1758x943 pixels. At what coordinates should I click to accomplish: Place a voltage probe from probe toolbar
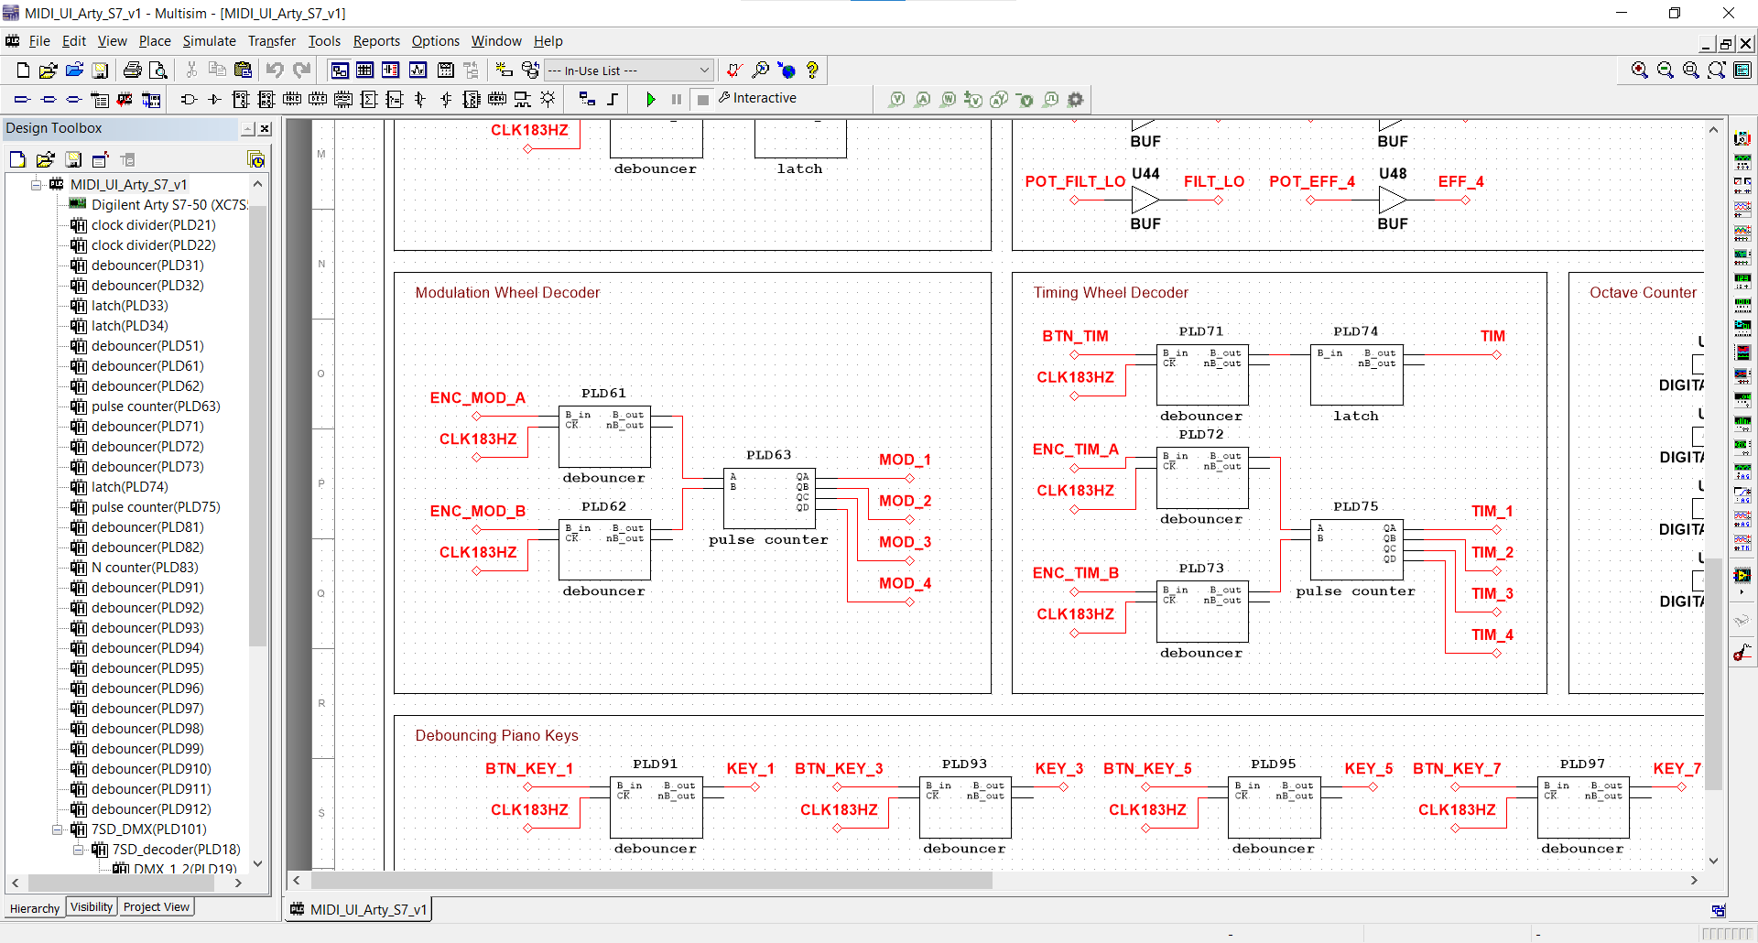pos(897,99)
